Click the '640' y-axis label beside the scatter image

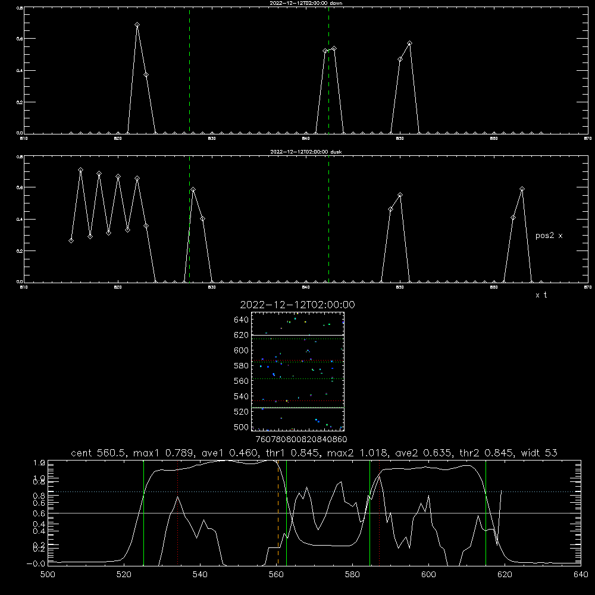pos(242,320)
